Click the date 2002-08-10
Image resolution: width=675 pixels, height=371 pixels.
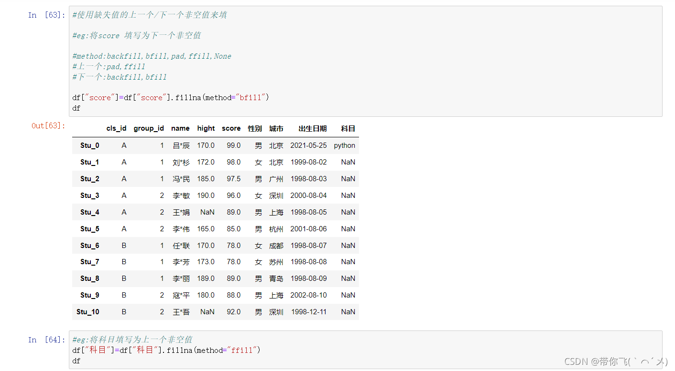309,295
